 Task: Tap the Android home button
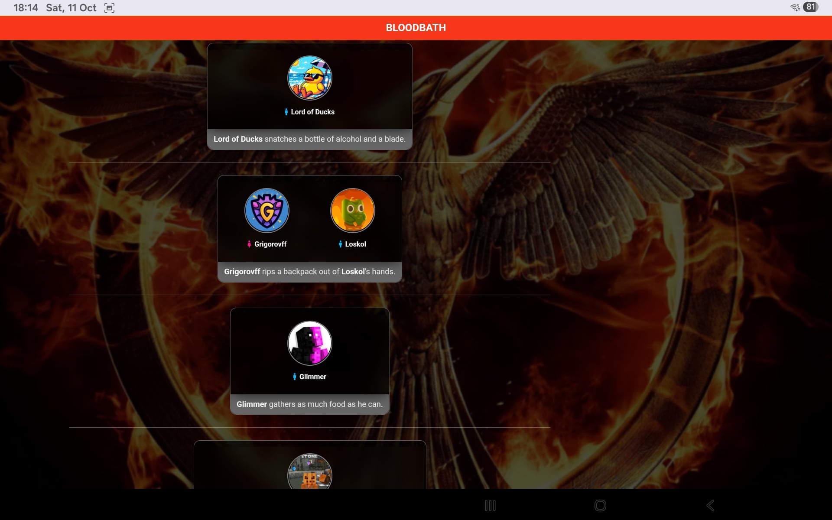pyautogui.click(x=600, y=505)
